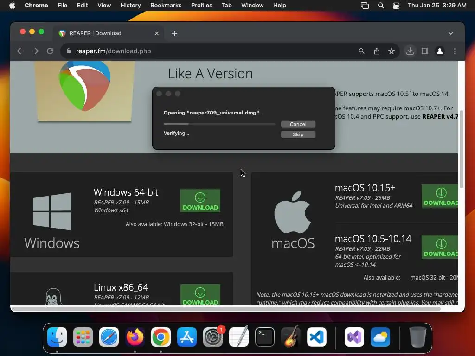Open the Help menu
Viewport: 475px width, 356px height.
[x=279, y=6]
